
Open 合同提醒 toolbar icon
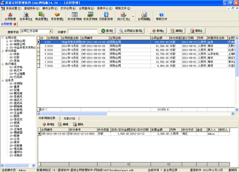click(144, 16)
